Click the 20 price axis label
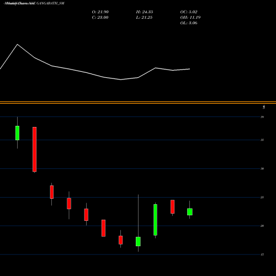The width and height of the screenshot is (276, 276). click(x=262, y=226)
